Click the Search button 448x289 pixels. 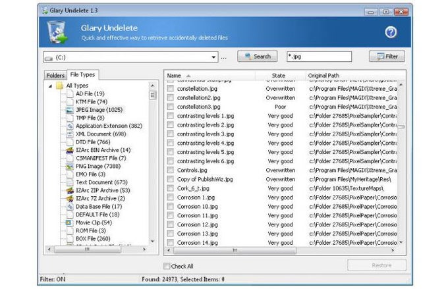(x=258, y=56)
